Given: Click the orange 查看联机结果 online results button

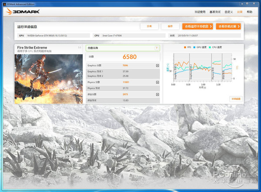Looking at the screenshot, I should [x=228, y=26].
